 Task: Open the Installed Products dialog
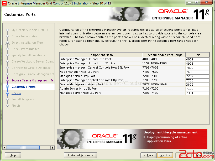point(81,155)
